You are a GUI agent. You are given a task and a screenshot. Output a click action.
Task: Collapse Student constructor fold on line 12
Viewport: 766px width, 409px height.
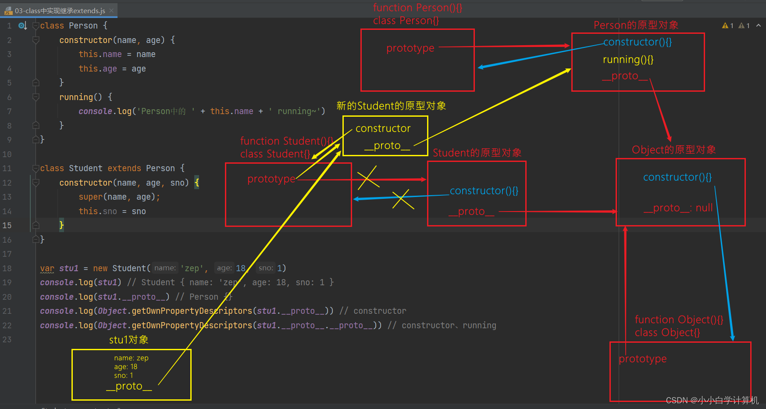point(36,183)
